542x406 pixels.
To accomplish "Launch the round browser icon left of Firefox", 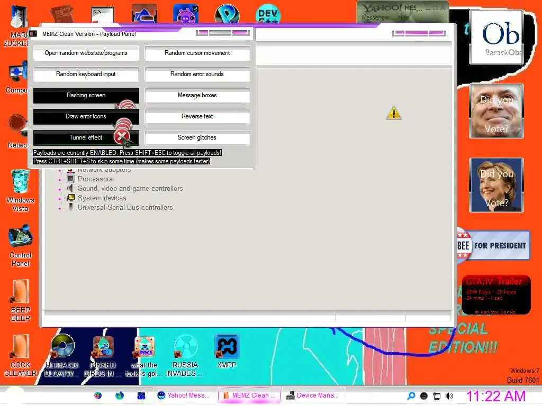I will click(98, 395).
